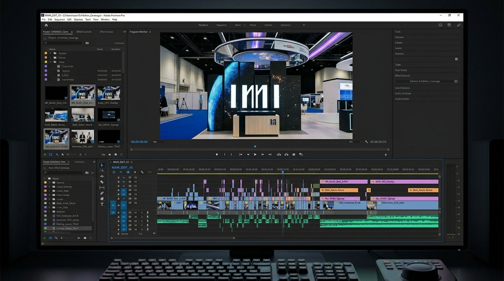Select the Interview thumbnail in Project panel

click(83, 137)
